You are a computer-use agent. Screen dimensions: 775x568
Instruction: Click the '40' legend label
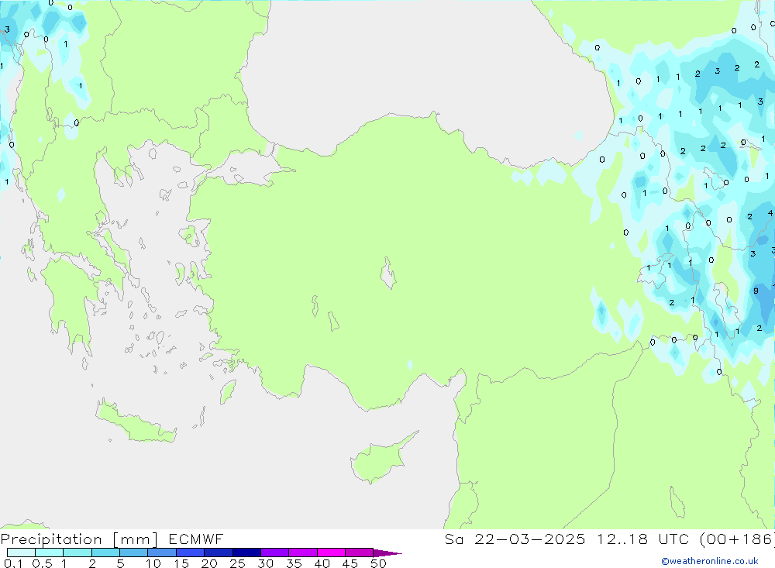pos(322,563)
